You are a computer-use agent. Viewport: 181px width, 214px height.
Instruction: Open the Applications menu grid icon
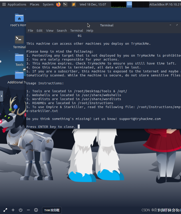4,4
